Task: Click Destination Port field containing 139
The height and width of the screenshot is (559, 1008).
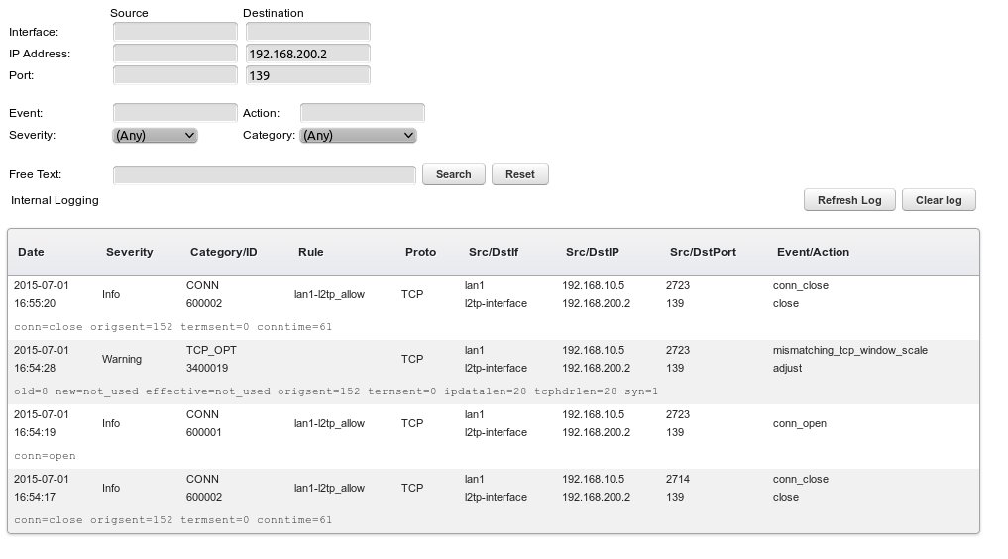Action: (x=307, y=75)
